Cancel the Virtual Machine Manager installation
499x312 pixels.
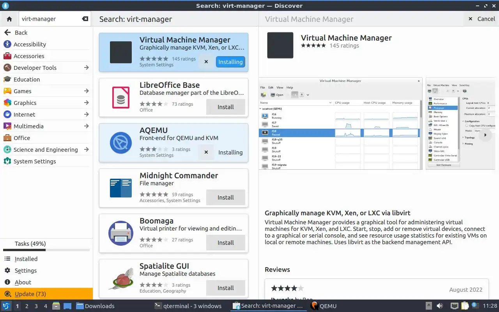[206, 62]
